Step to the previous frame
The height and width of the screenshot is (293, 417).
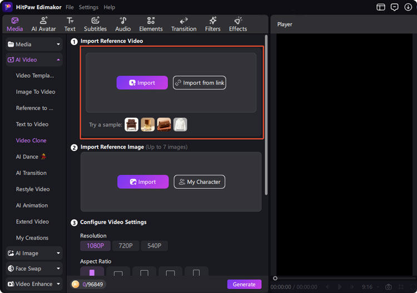(327, 287)
